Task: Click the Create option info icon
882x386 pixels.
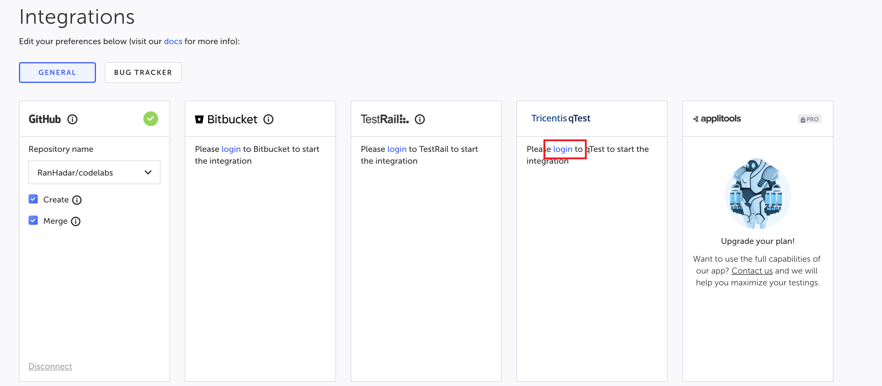Action: pyautogui.click(x=77, y=200)
